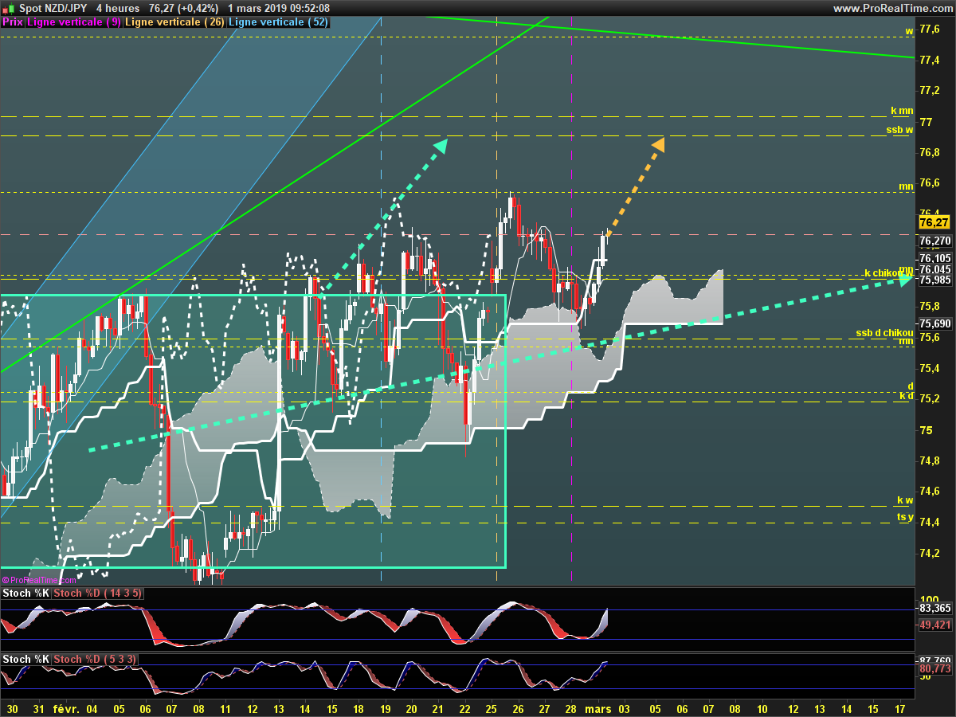Viewport: 956px width, 717px height.
Task: Click the 74,8 price scale value
Action: [929, 460]
